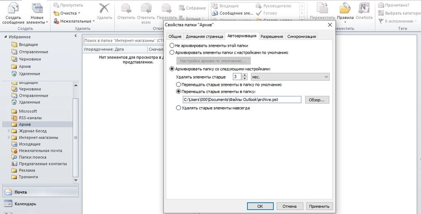
Task: Switch to General (Общие) tab
Action: click(175, 37)
